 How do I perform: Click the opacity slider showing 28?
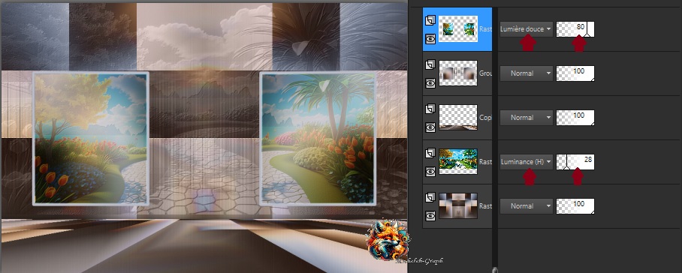tap(575, 162)
